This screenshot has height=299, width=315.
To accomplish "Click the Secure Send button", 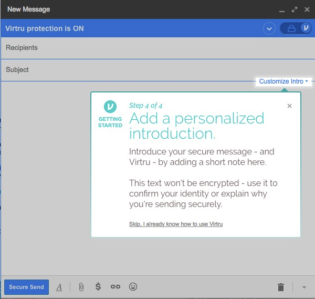I will click(x=26, y=287).
